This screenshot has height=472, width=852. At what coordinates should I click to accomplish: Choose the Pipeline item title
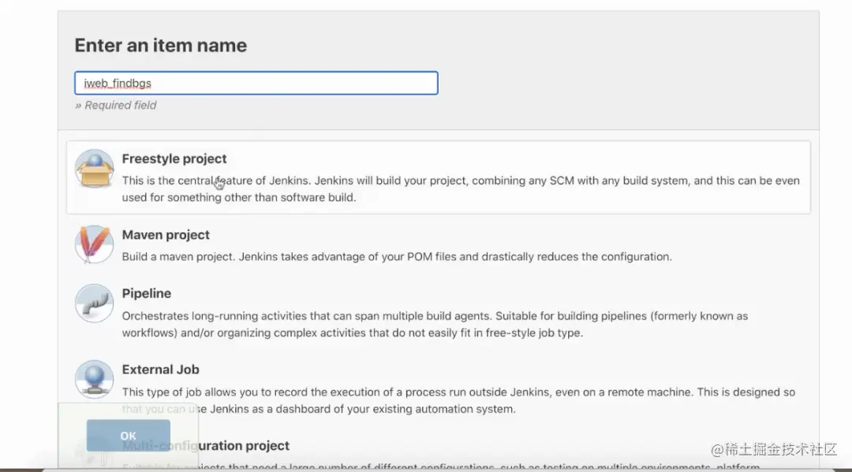tap(147, 293)
